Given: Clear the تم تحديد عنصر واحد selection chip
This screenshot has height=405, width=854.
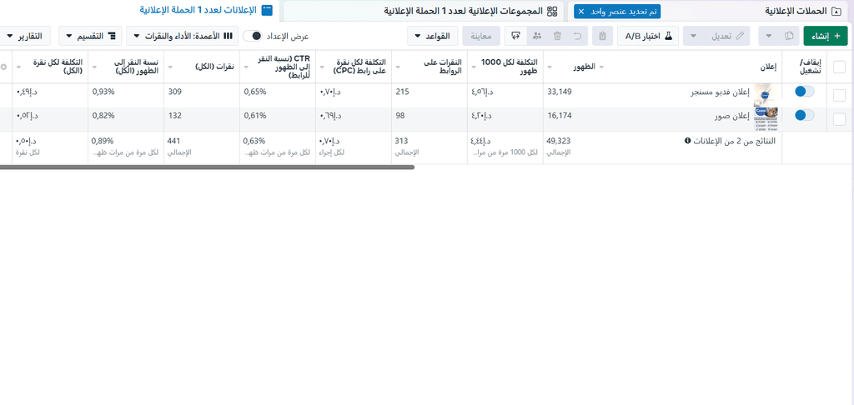Looking at the screenshot, I should click(x=580, y=11).
